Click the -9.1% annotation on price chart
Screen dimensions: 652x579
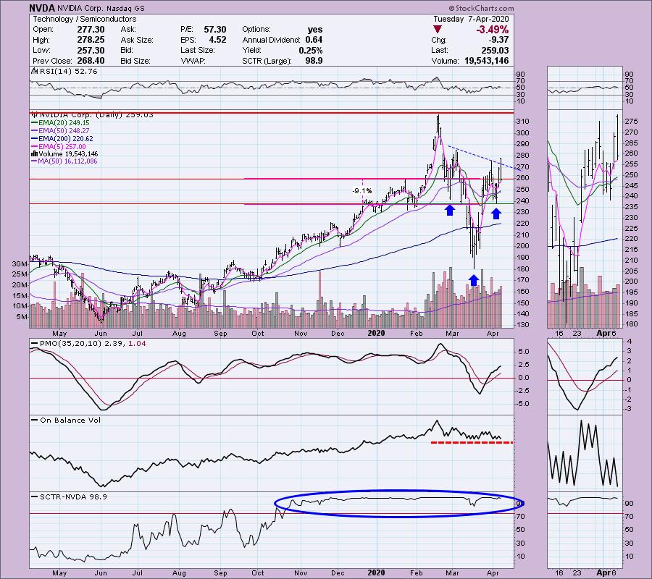pyautogui.click(x=361, y=191)
